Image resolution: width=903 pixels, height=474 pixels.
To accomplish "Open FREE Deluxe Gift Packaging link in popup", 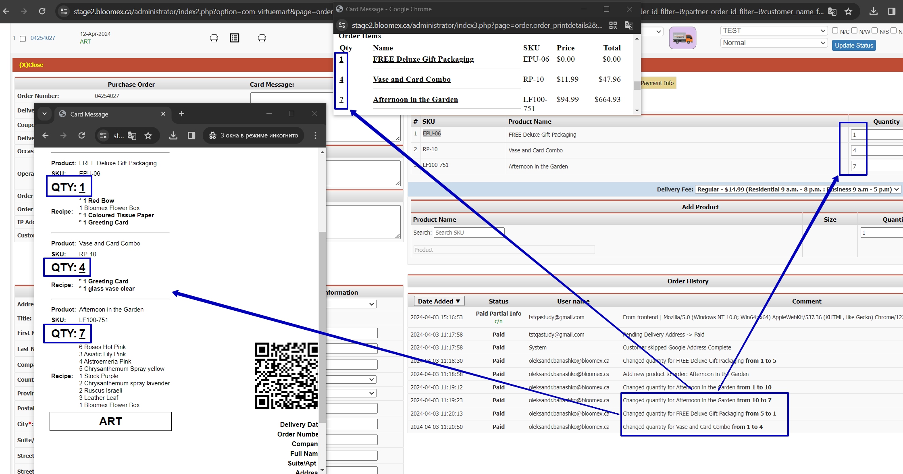I will (423, 59).
